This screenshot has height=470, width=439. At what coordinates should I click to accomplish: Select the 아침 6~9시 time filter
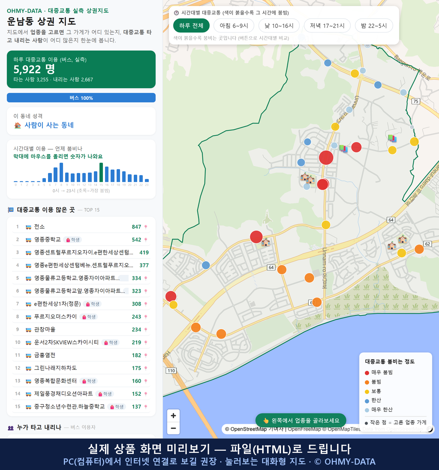point(234,26)
